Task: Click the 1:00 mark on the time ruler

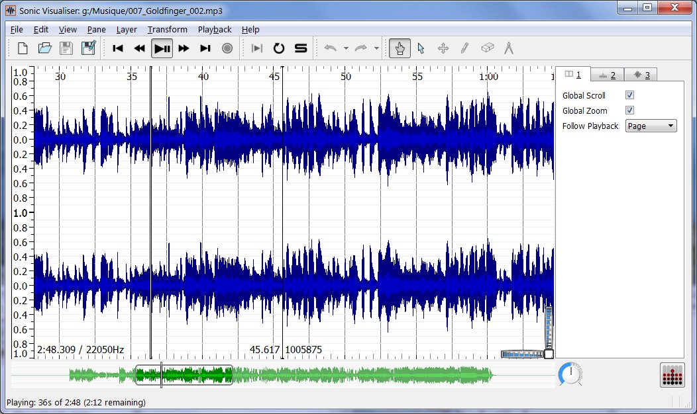Action: point(488,77)
